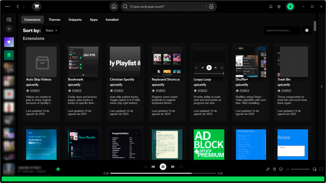The width and height of the screenshot is (326, 183).
Task: Go forward using the right arrow
Action: 24,7
